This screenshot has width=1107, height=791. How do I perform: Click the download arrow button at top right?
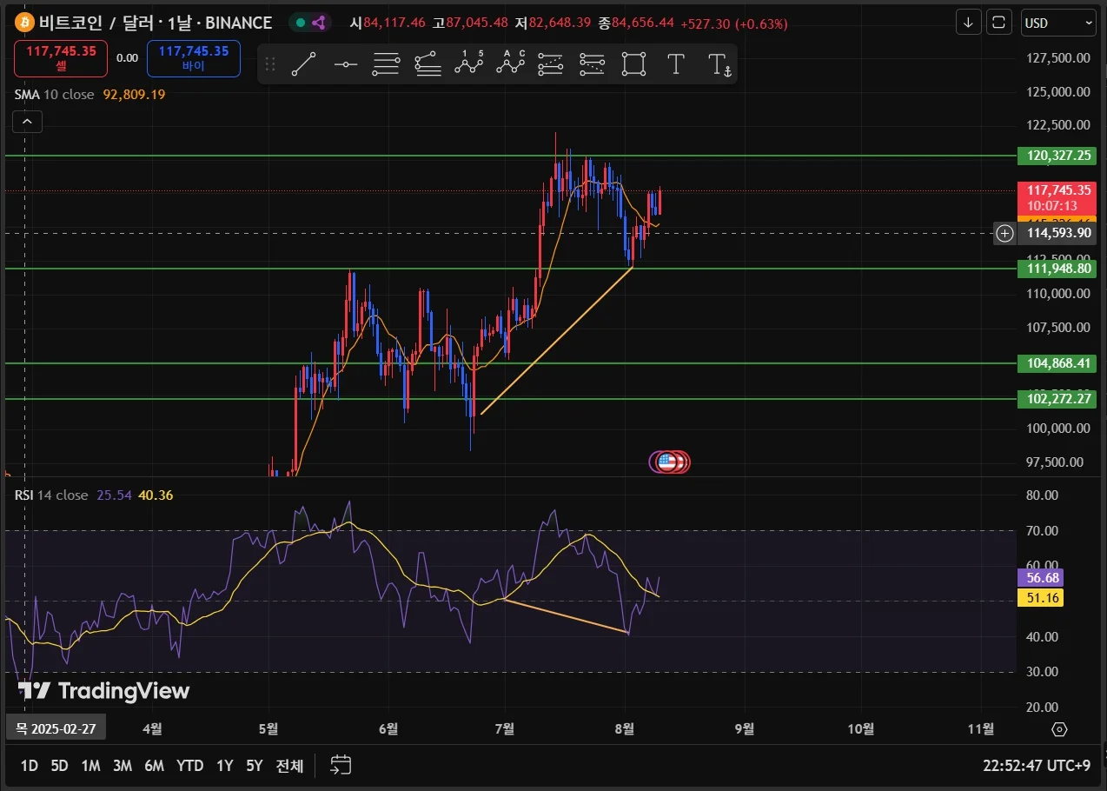tap(969, 23)
